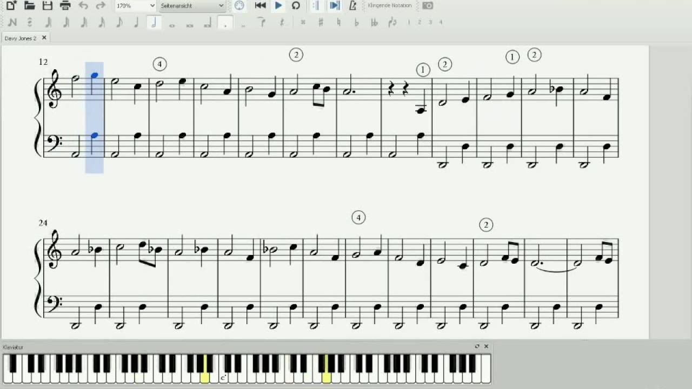This screenshot has height=389, width=692.
Task: Switch to the Davy Jones 2 score tab
Action: click(x=21, y=38)
